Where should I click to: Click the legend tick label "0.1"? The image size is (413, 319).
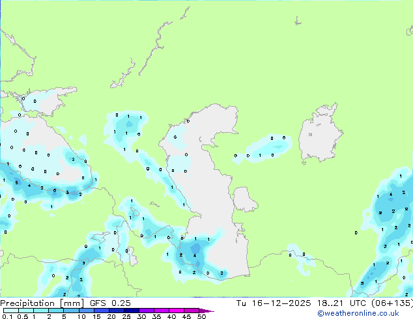pos(8,316)
